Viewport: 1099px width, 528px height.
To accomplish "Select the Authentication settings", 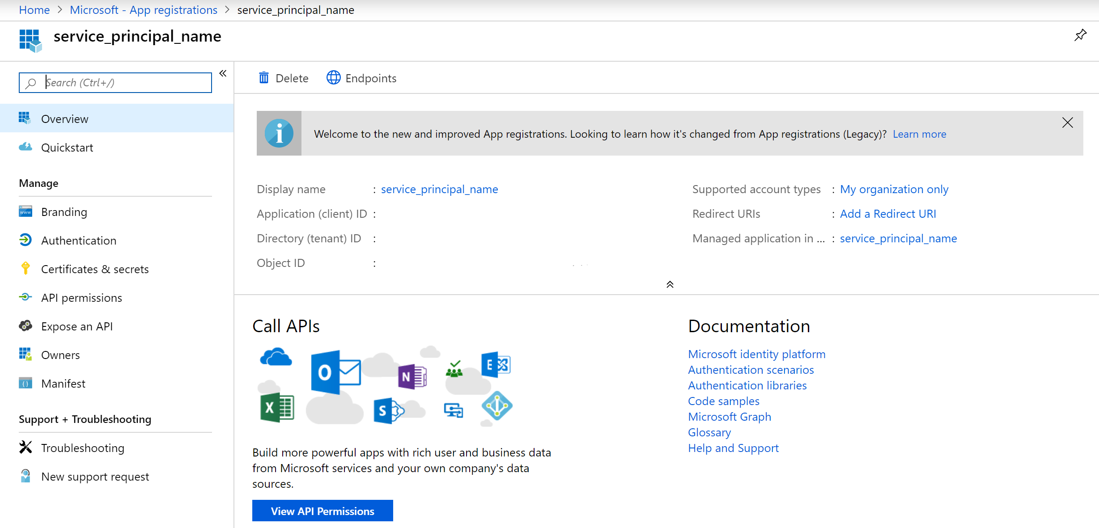I will tap(79, 240).
